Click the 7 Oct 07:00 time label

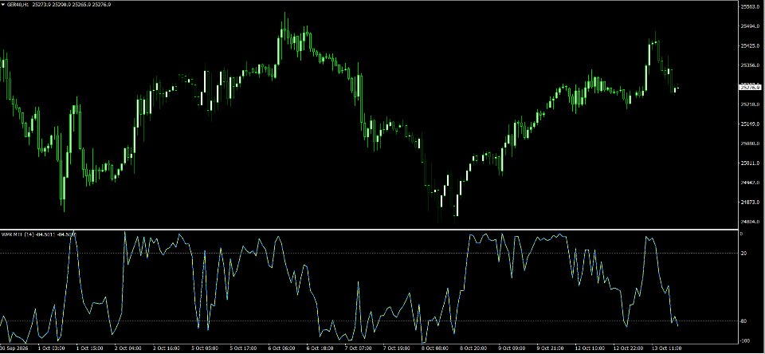357,348
